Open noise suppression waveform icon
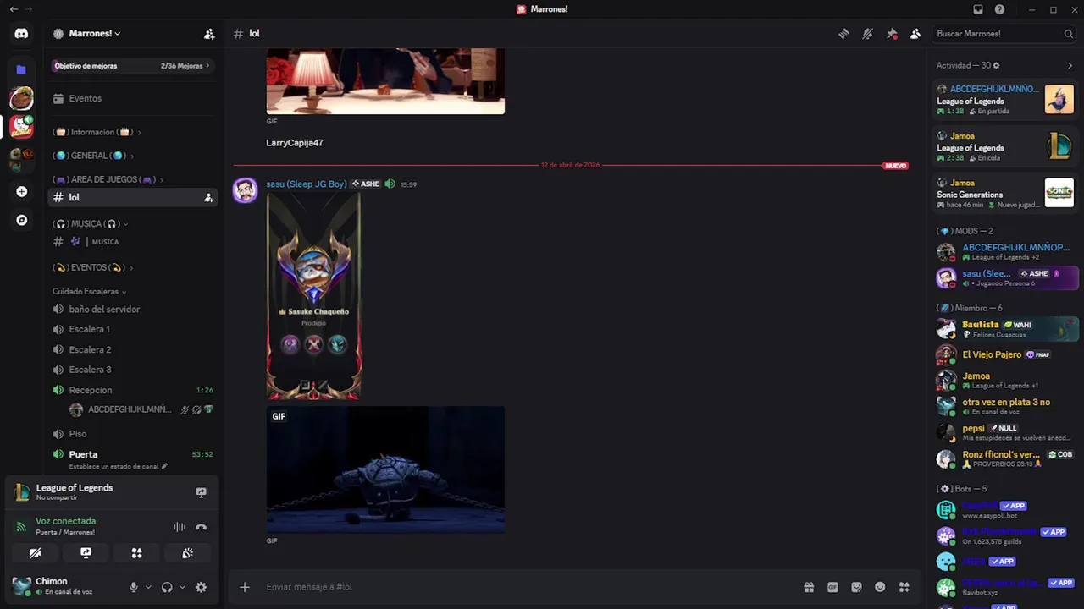This screenshot has height=609, width=1084. click(180, 527)
